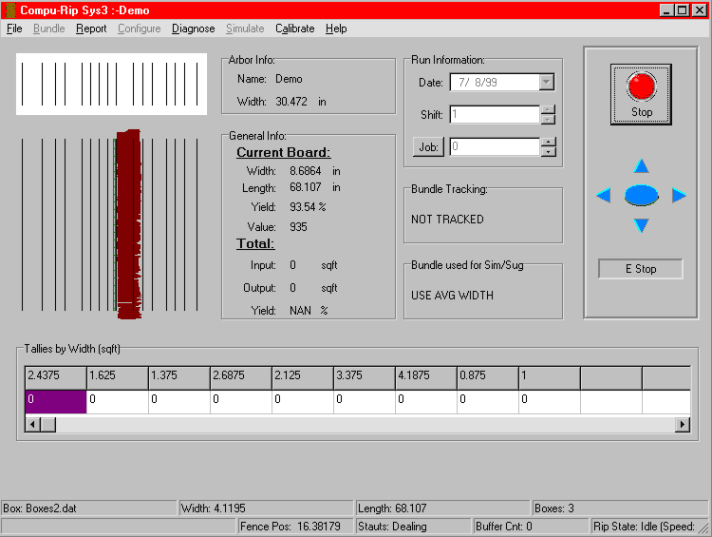The image size is (712, 537).
Task: Click the application icon in title bar
Action: (x=9, y=10)
